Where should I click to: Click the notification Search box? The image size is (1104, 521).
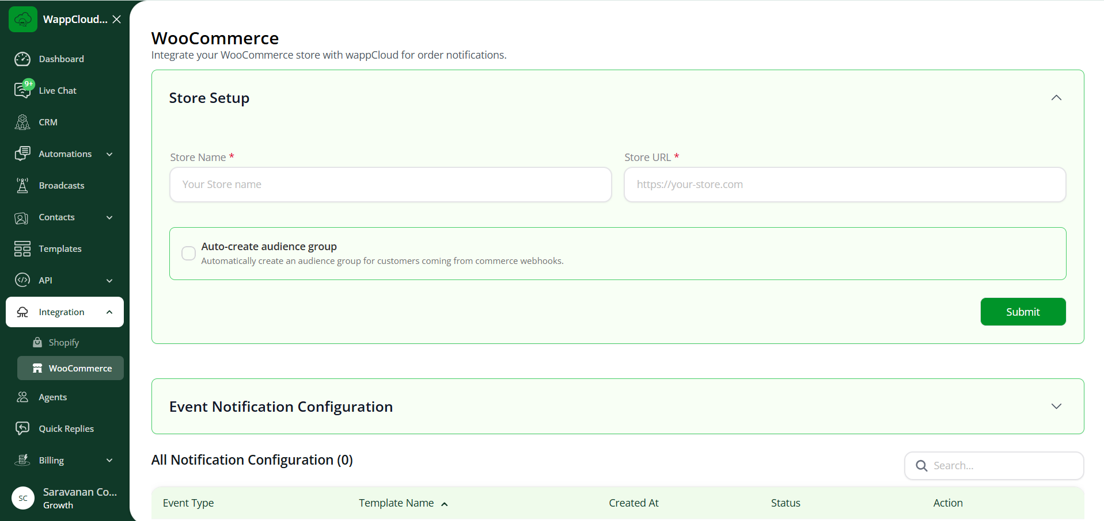tap(994, 466)
